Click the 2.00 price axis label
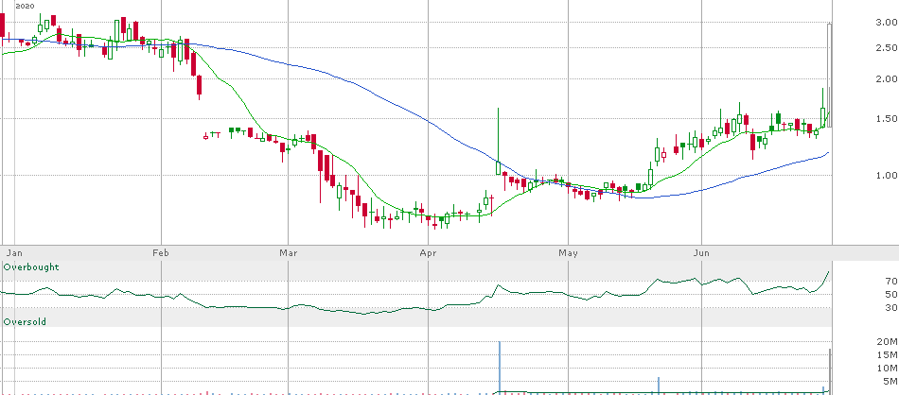 (887, 78)
